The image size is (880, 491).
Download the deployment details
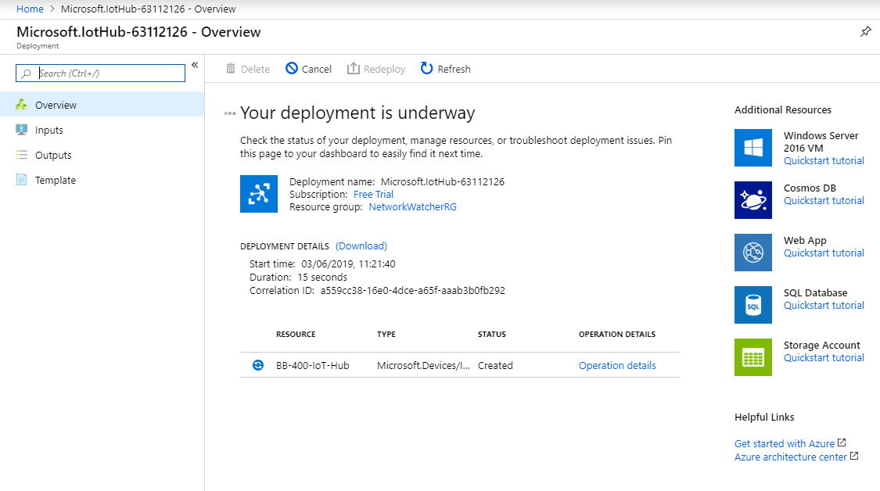coord(361,245)
